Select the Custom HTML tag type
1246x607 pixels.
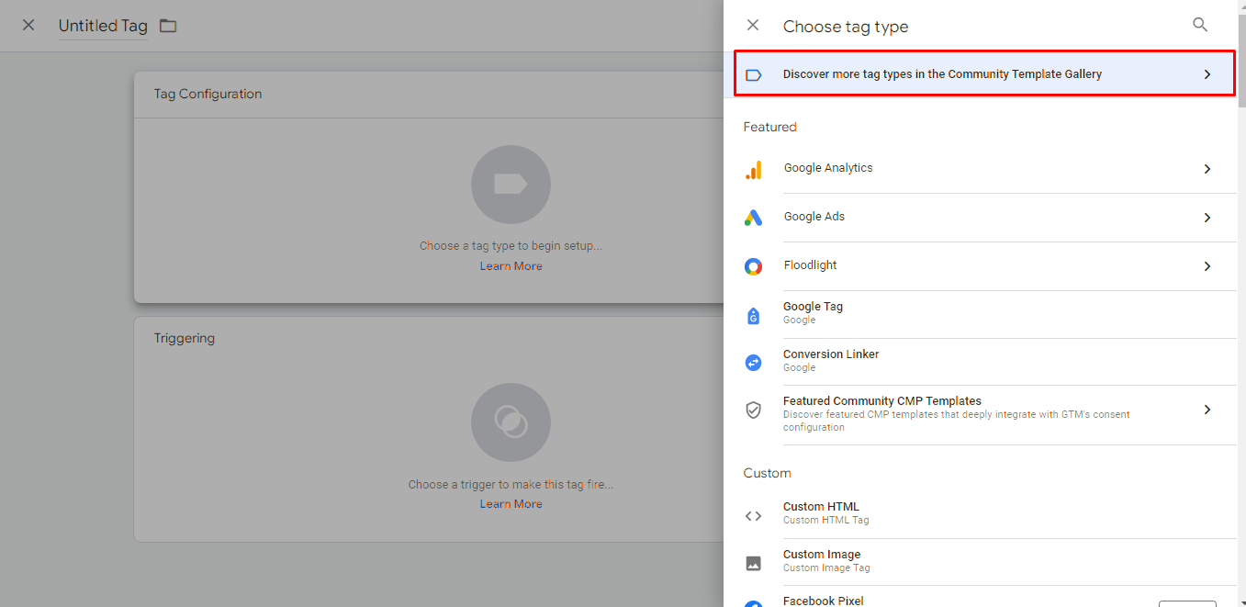(990, 514)
